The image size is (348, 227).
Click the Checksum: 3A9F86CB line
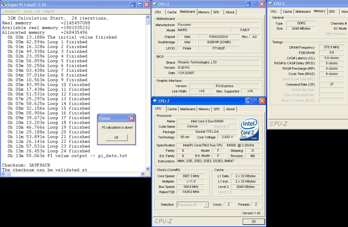pyautogui.click(x=26, y=165)
